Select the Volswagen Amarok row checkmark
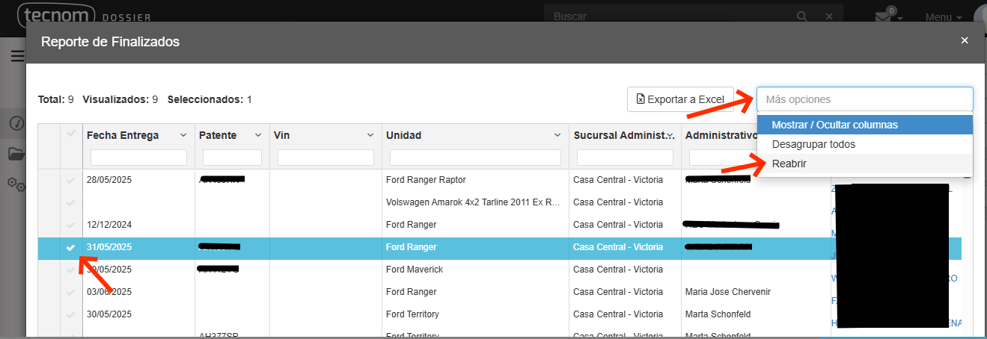 coord(71,202)
